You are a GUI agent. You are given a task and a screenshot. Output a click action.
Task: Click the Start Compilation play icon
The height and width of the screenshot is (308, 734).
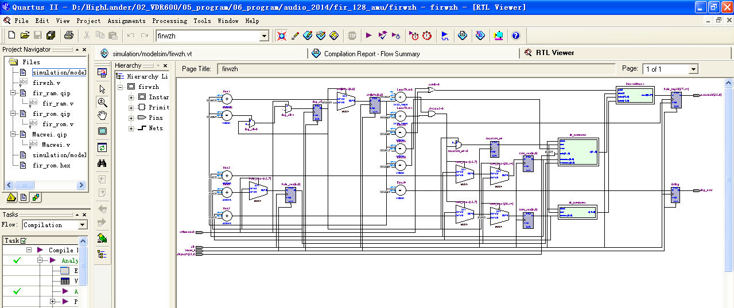368,36
